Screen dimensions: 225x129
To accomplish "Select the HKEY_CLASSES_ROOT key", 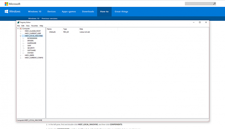I will [33, 31].
